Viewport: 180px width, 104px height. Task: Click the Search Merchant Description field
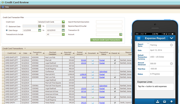coord(109,22)
